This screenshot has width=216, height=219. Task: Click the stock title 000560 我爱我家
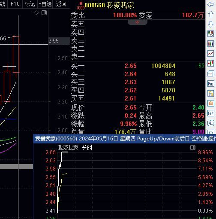pyautogui.click(x=109, y=5)
